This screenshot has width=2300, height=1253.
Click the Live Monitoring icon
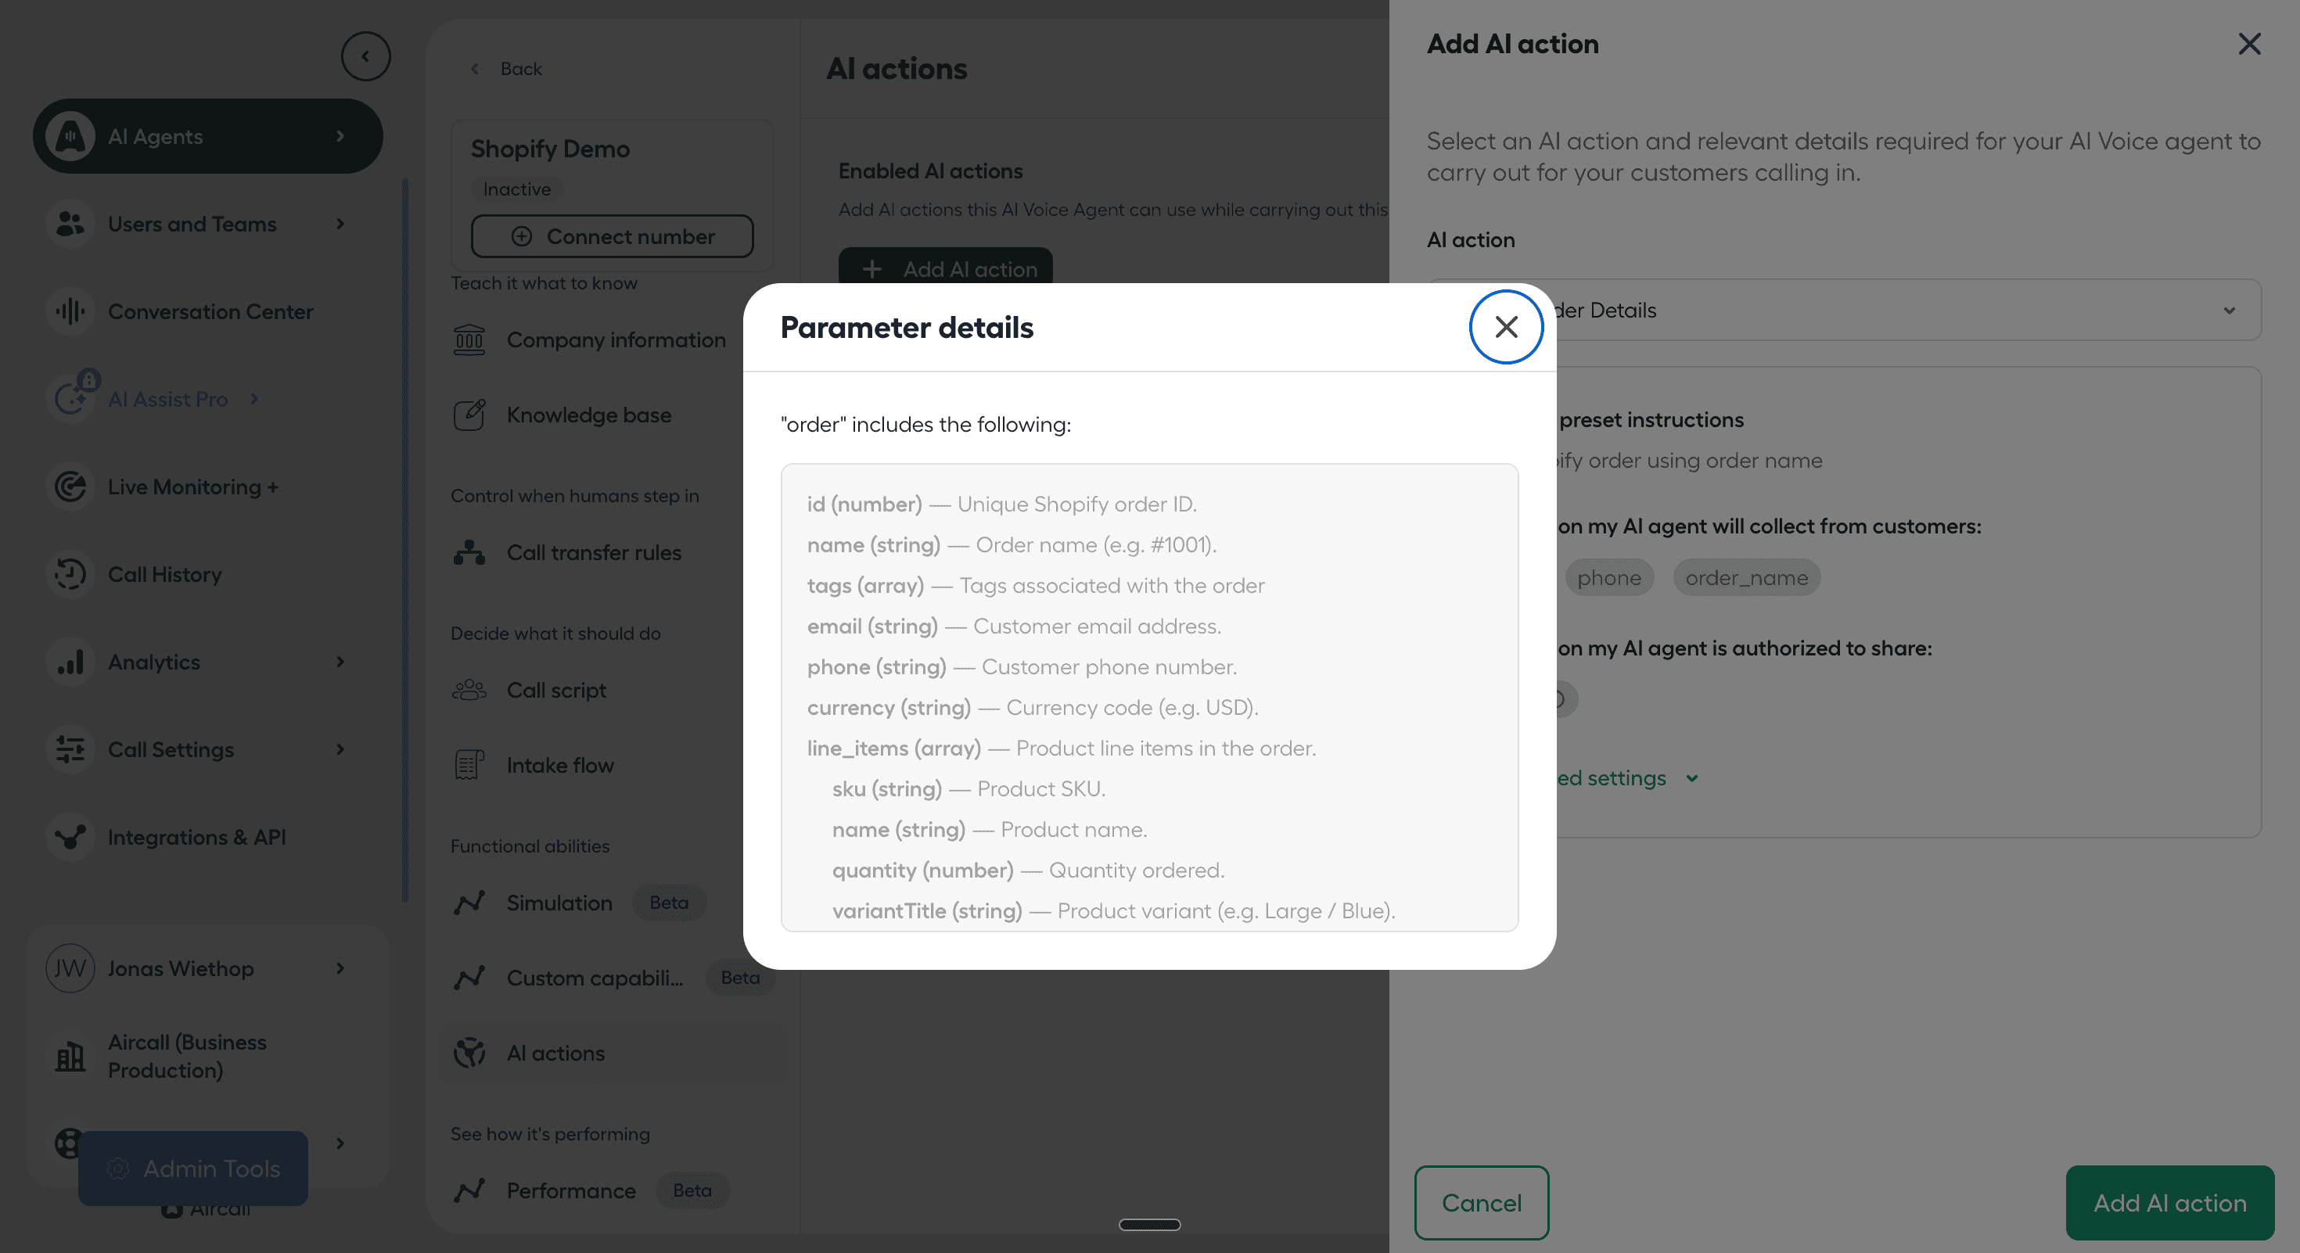(x=70, y=486)
